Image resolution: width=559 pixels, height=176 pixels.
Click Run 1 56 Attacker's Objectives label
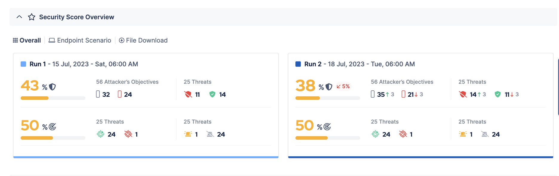point(127,82)
